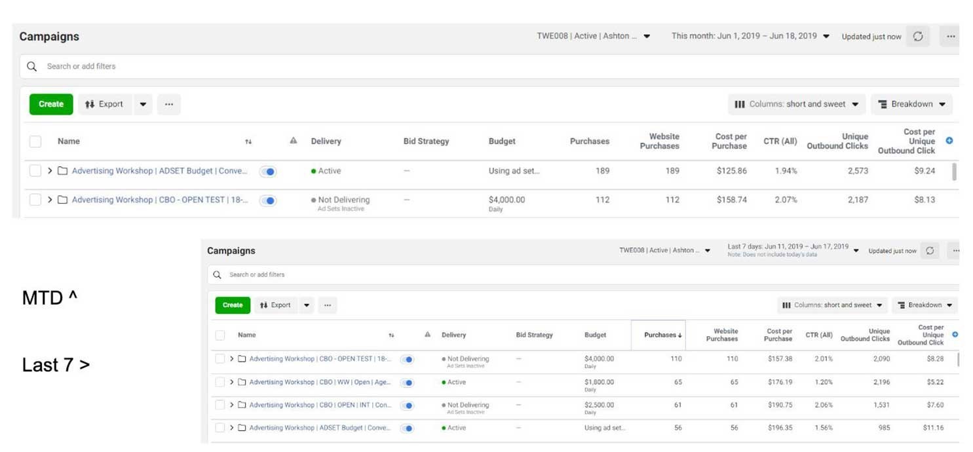Check the ADSET Budget row box in This month view
This screenshot has width=973, height=452.
(35, 171)
